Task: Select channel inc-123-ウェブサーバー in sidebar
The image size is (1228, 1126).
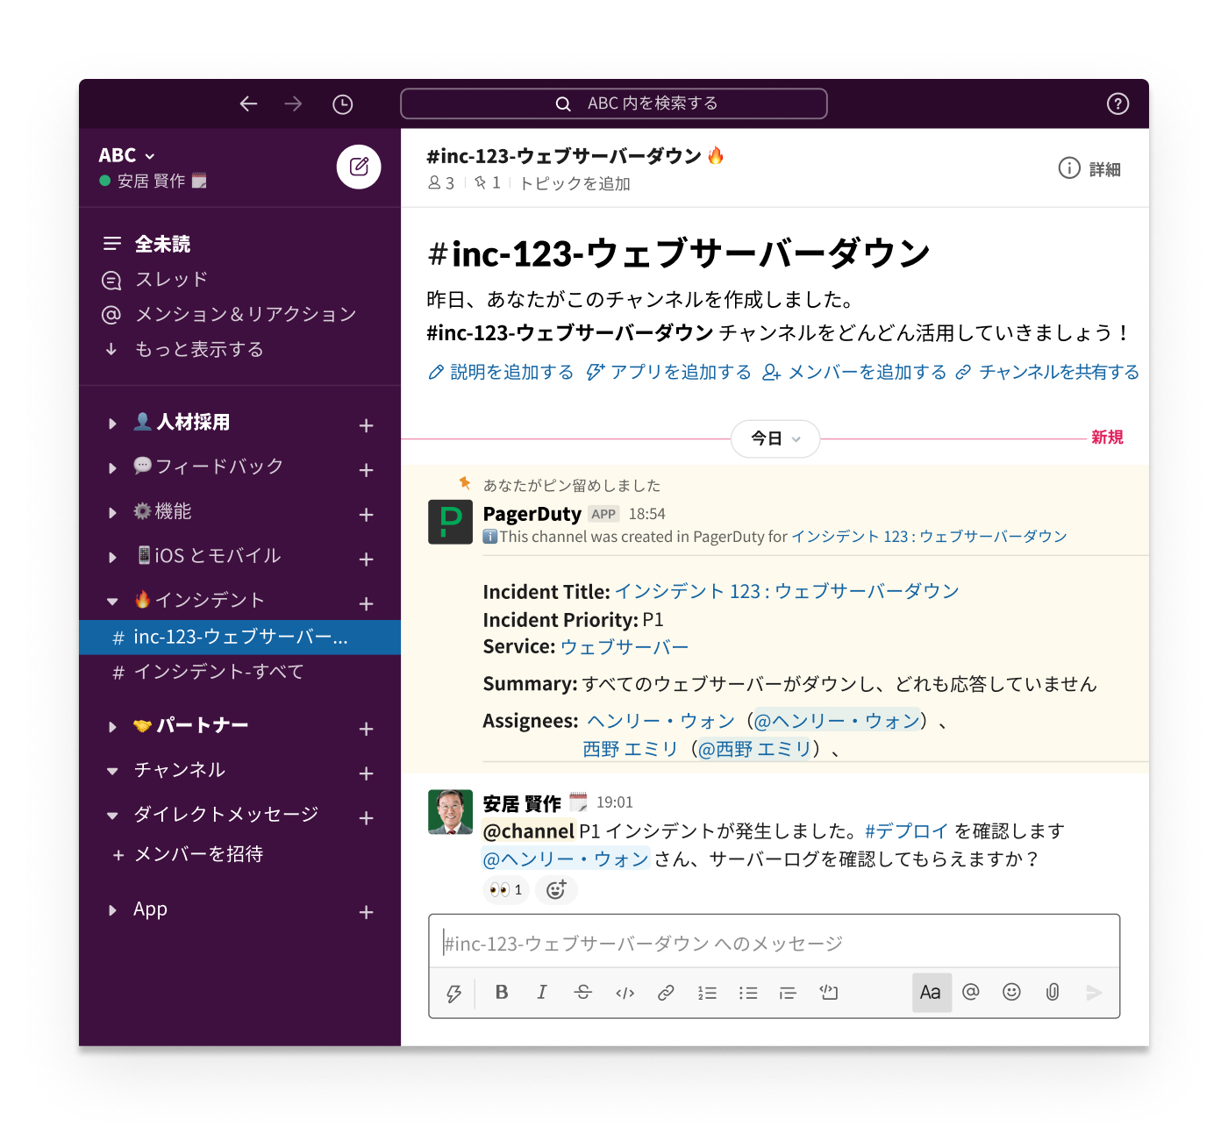Action: click(x=239, y=637)
